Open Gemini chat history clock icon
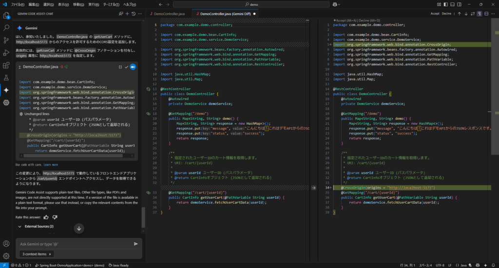The height and width of the screenshot is (268, 499). [134, 14]
